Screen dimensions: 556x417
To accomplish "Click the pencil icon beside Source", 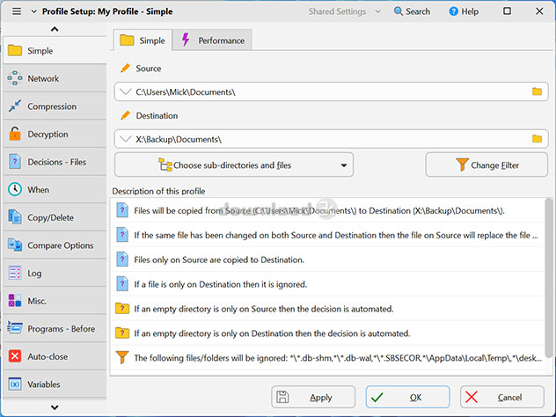I will 125,68.
